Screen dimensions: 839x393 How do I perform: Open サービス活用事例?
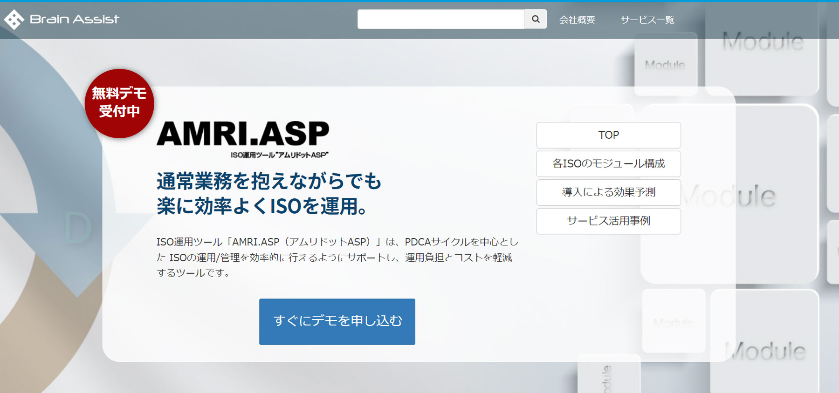[608, 221]
